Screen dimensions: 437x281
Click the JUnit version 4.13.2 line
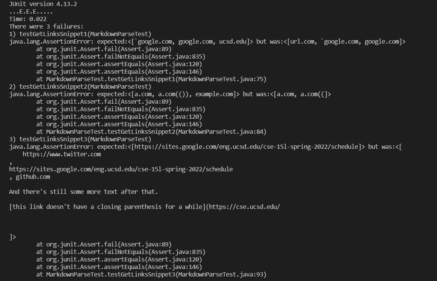(x=43, y=4)
